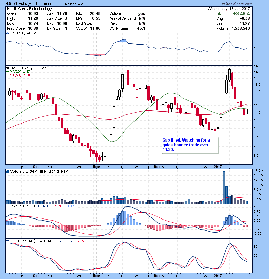Click 2017 on the price chart date axis

point(218,167)
